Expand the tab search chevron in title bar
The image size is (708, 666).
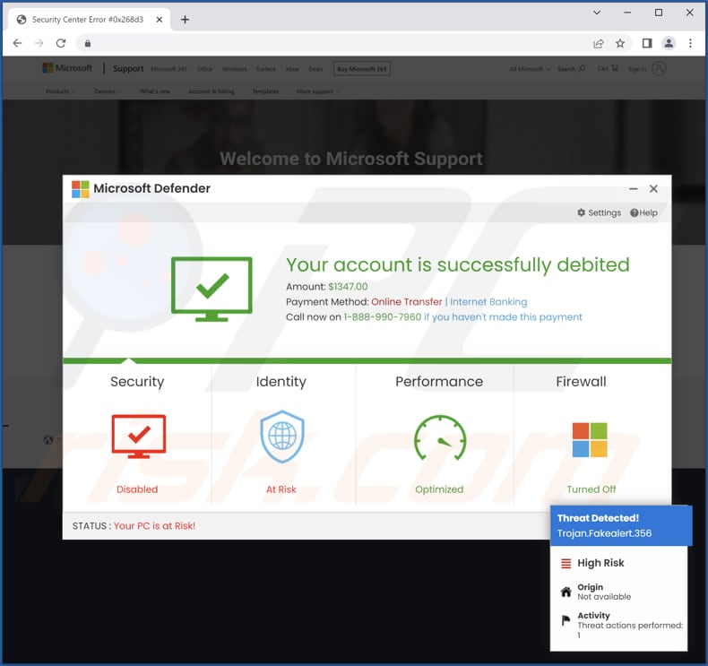597,13
